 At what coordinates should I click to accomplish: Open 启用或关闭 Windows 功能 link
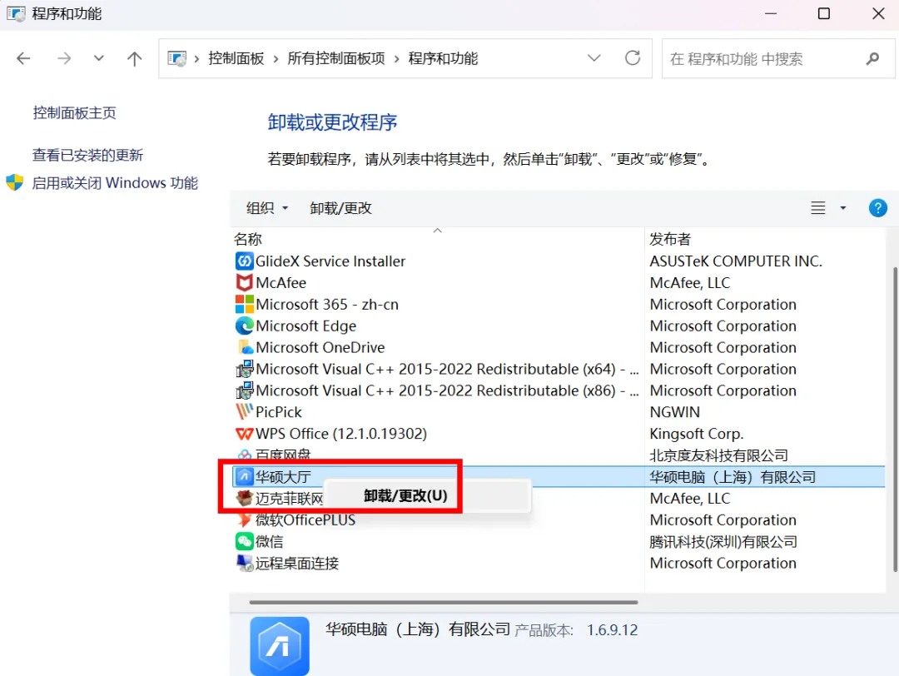tap(115, 183)
